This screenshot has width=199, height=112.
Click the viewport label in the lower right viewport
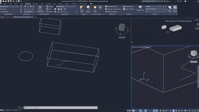point(141,47)
